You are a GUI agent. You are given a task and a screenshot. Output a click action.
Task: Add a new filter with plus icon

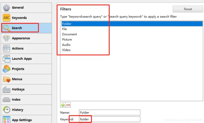(63, 105)
